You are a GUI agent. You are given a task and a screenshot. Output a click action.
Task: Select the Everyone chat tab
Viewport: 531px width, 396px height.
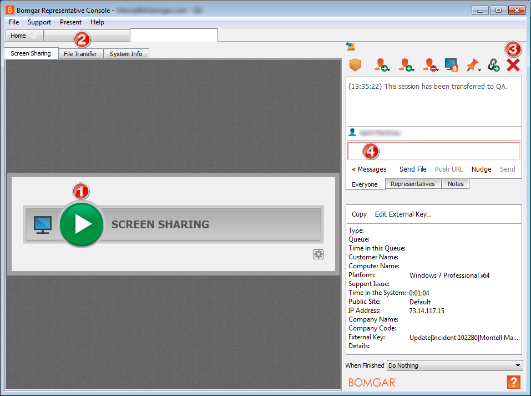365,184
